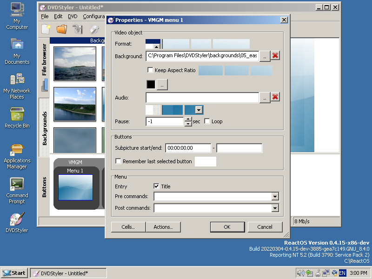This screenshot has height=279, width=372.
Task: Uncheck the Title entry checkbox
Action: pos(156,186)
